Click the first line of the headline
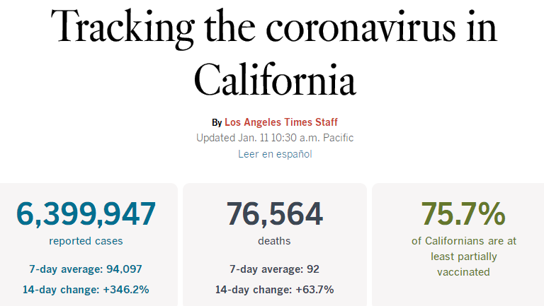 274,29
